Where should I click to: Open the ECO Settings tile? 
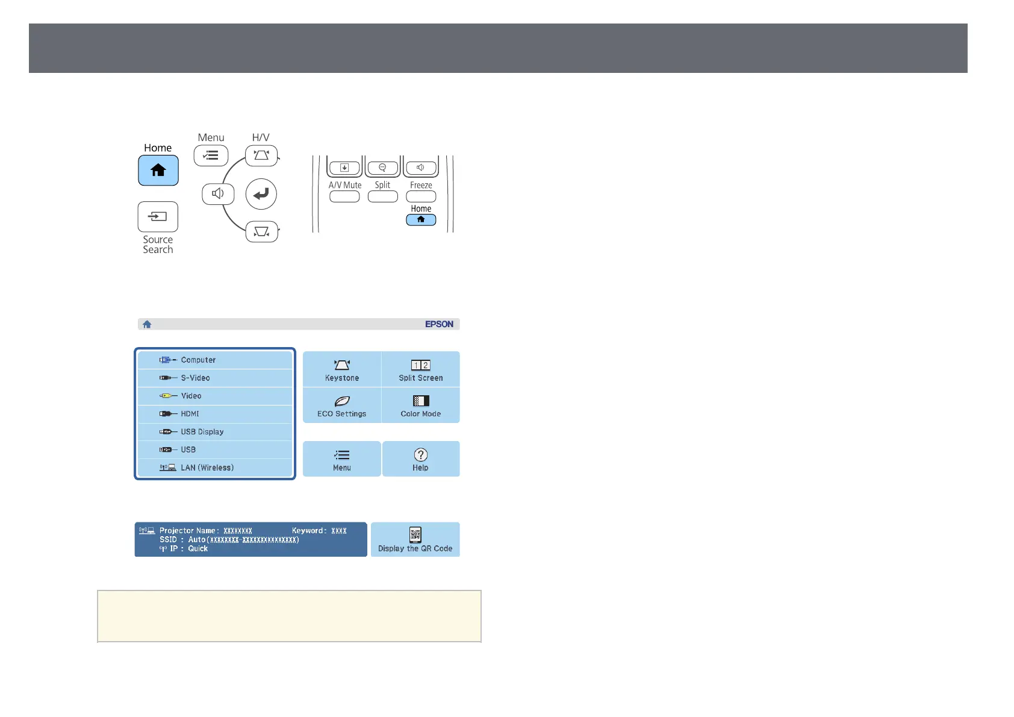click(x=342, y=405)
